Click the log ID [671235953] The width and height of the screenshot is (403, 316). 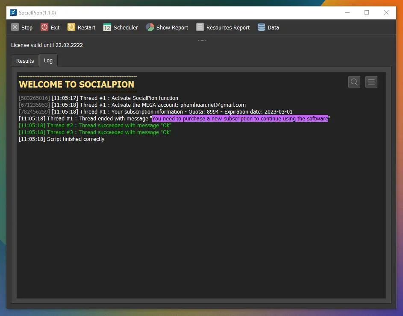coord(35,105)
